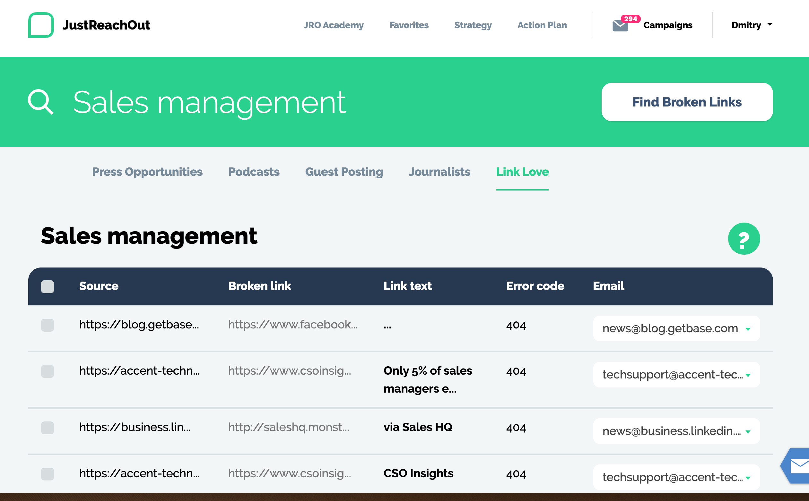
Task: Go to the Action Plan page
Action: point(542,25)
